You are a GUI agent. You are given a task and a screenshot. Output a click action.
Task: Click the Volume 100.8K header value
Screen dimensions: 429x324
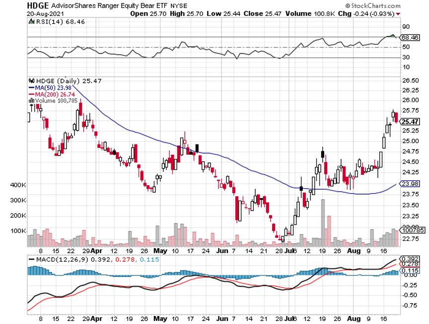(x=310, y=14)
